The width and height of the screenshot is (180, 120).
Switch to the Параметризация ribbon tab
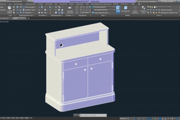pos(30,4)
